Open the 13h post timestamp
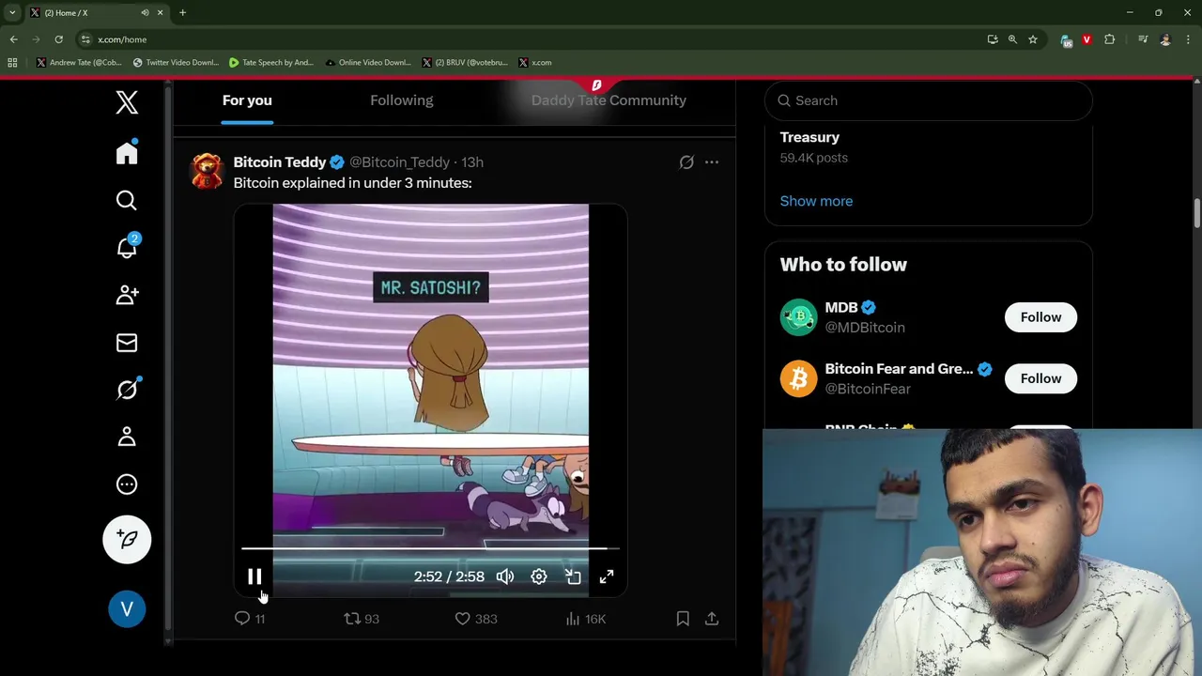Viewport: 1202px width, 676px height. (472, 162)
